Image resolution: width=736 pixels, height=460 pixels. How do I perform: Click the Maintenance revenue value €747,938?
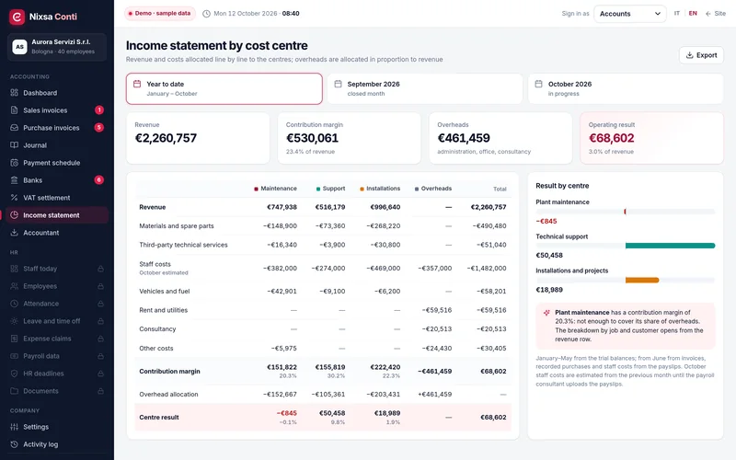(282, 207)
